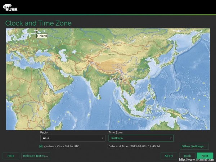Viewport: 216px width, 162px height.
Task: Go back using the Back button
Action: (x=187, y=156)
